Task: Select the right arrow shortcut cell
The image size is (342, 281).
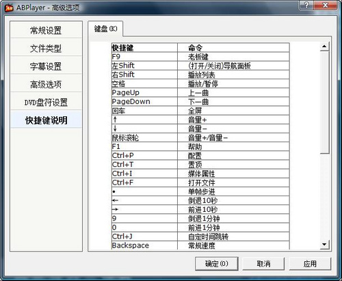Action: 144,209
